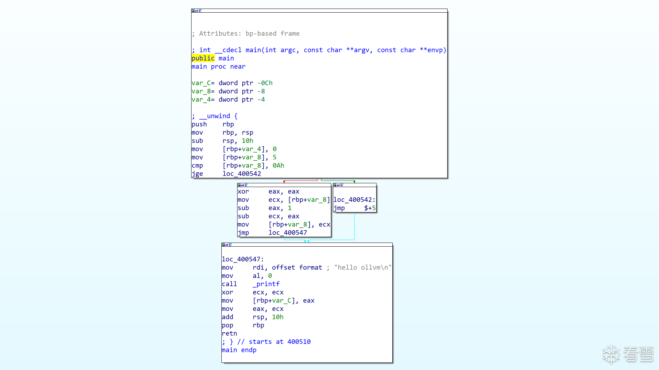Click the $+5 jump operand
Viewport: 659px width, 370px height.
point(370,208)
